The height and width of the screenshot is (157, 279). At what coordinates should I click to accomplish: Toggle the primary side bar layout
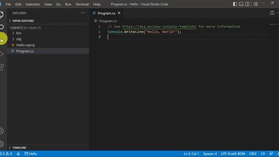(235, 4)
